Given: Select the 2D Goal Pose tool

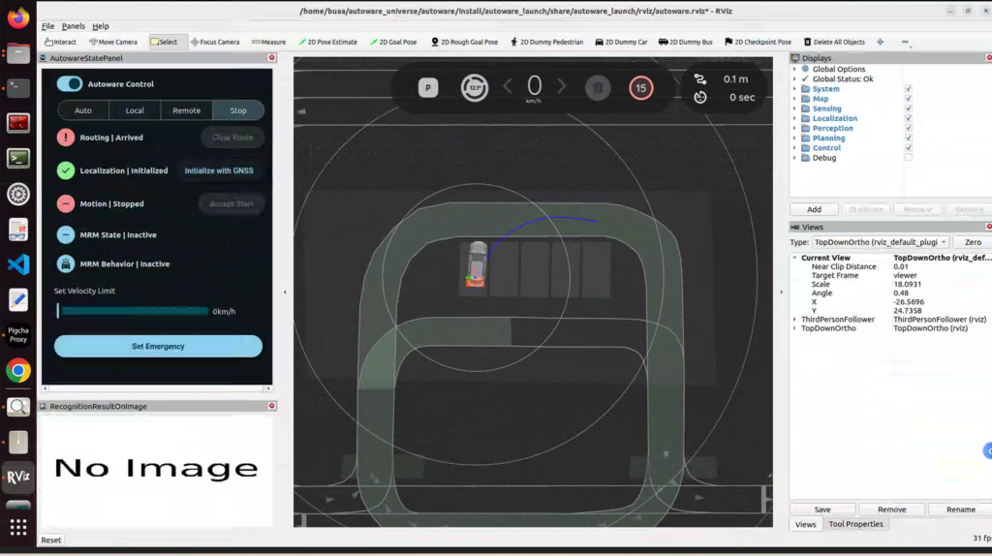Looking at the screenshot, I should (393, 42).
